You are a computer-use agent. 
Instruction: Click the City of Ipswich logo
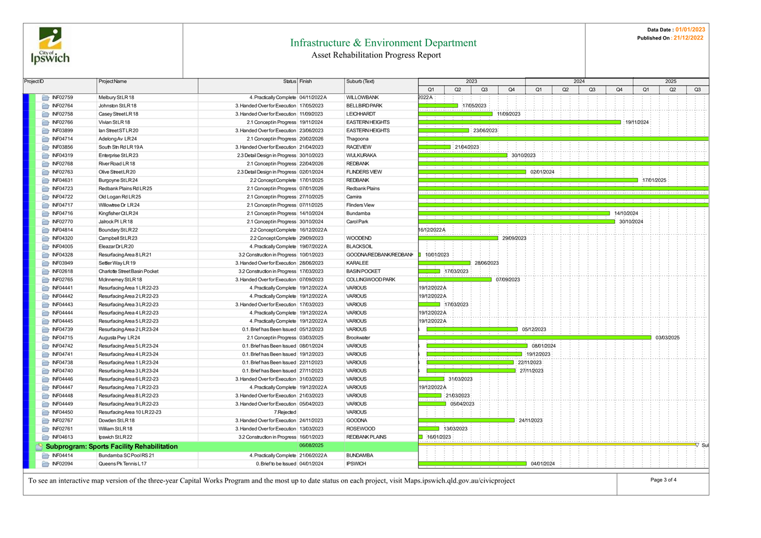[x=50, y=46]
